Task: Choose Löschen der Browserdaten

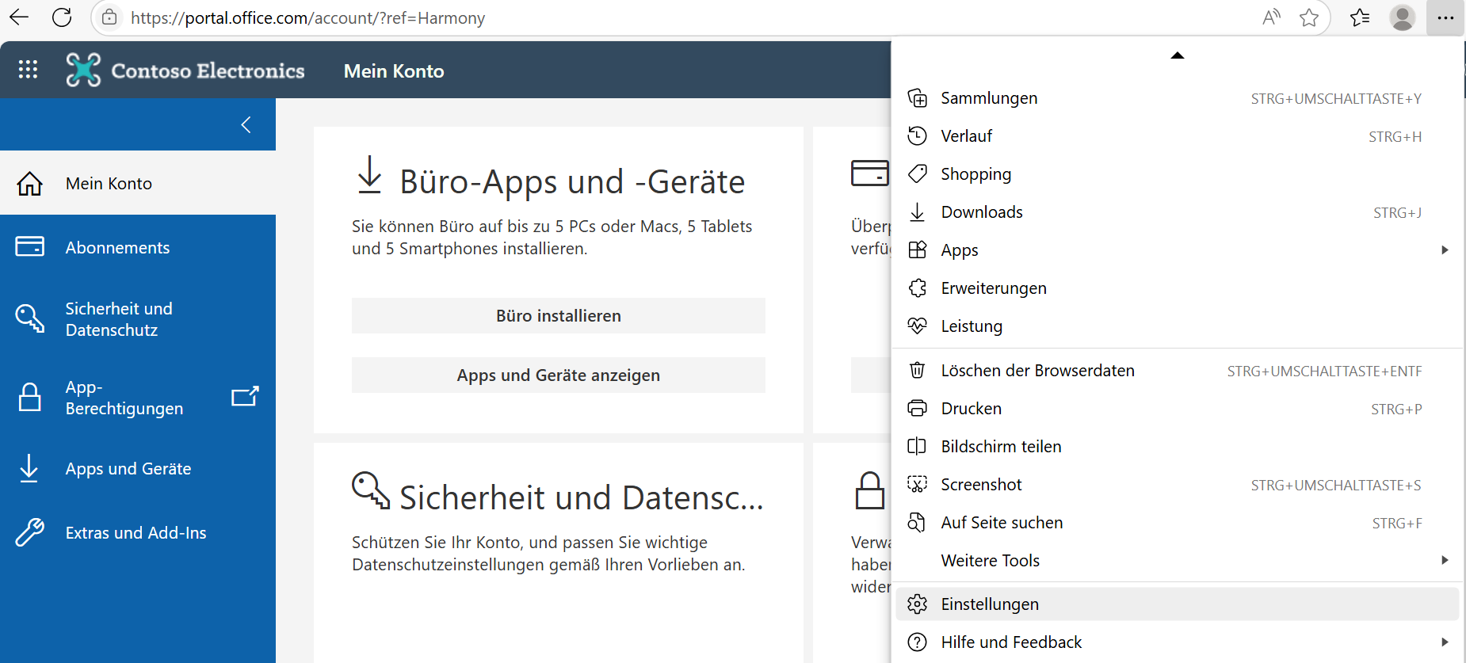Action: (1178, 371)
